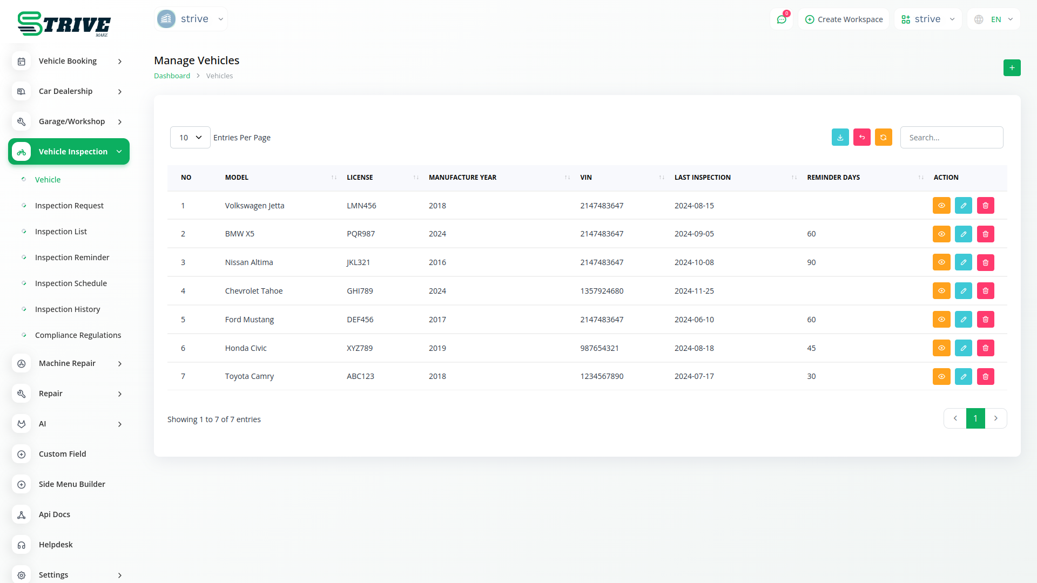Viewport: 1037px width, 583px height.
Task: Click into the Search input field
Action: pos(951,138)
